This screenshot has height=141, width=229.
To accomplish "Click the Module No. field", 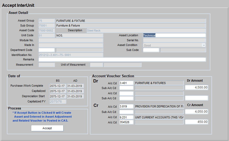I will [x=71, y=40].
